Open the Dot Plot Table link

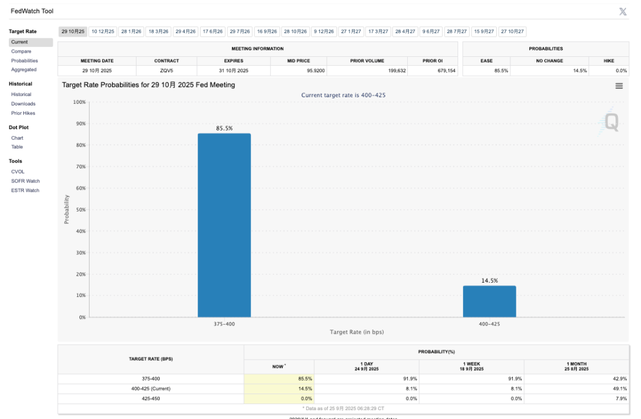pos(17,147)
